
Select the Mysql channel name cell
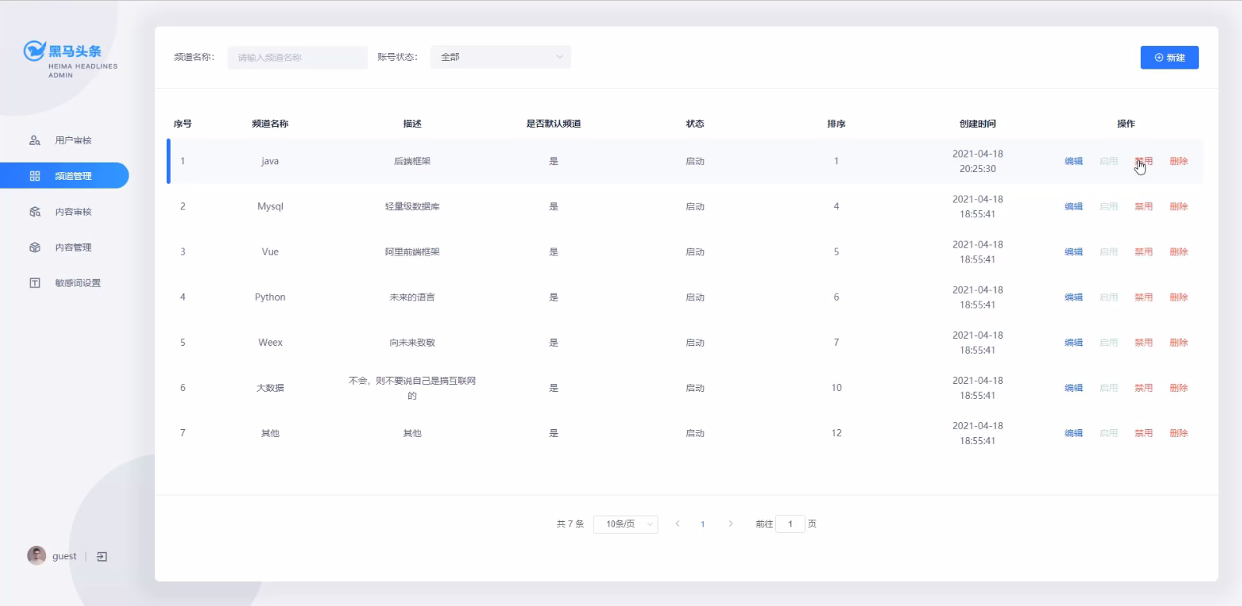click(x=270, y=206)
